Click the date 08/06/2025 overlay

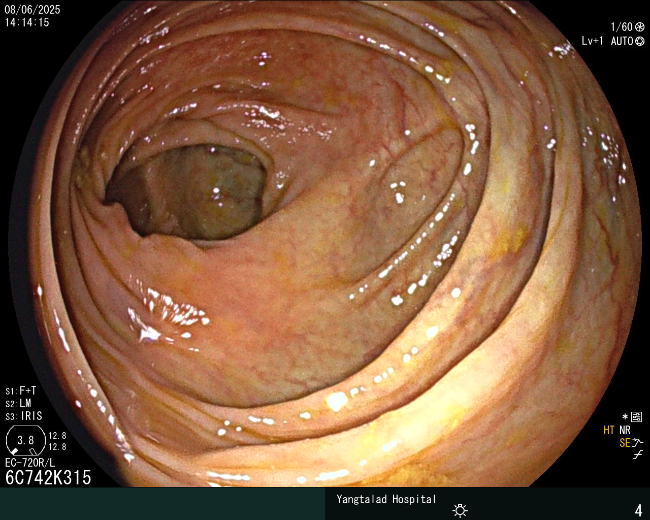(x=32, y=10)
